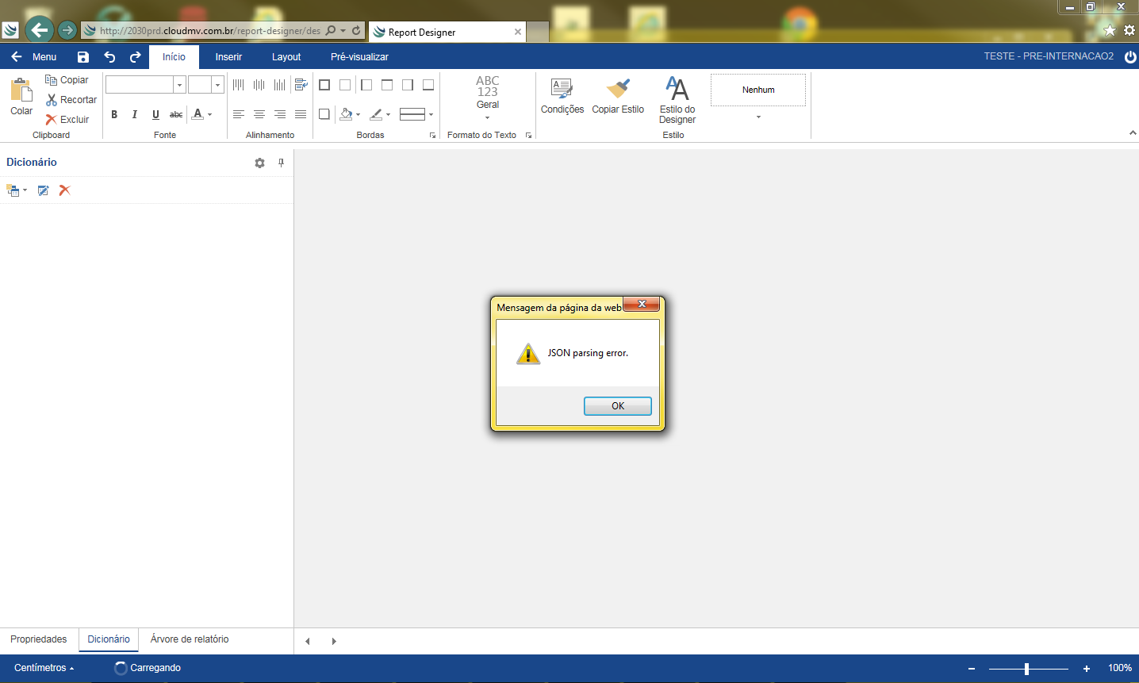Align text vertically to center
The width and height of the screenshot is (1139, 683).
pyautogui.click(x=259, y=85)
